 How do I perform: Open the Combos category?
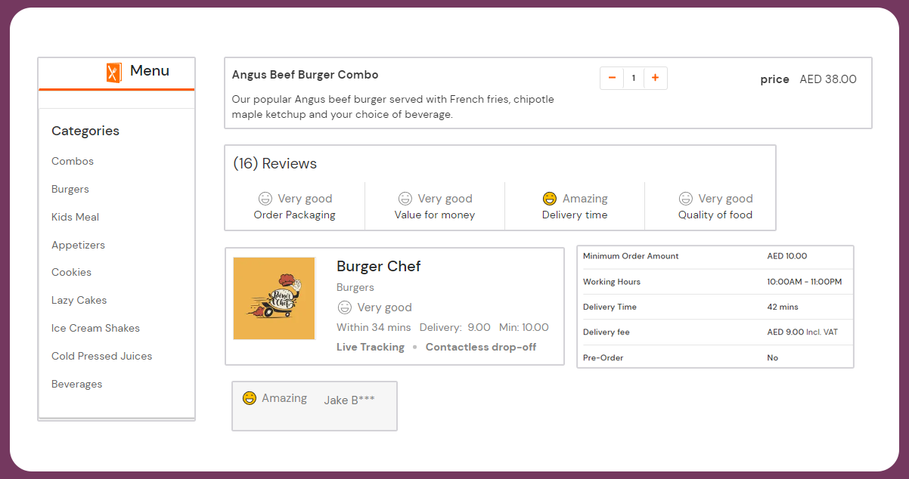[x=73, y=161]
